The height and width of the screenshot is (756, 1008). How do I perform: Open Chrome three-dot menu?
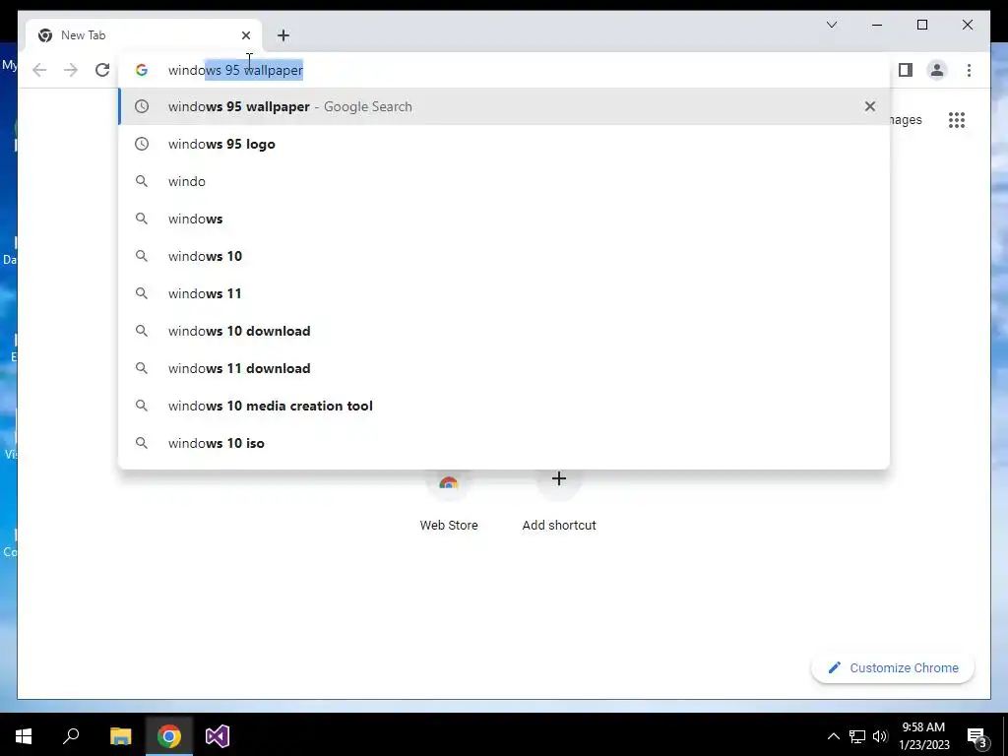(x=969, y=70)
